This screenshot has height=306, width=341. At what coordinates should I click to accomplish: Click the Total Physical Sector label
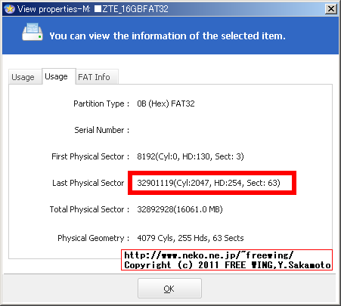click(89, 209)
